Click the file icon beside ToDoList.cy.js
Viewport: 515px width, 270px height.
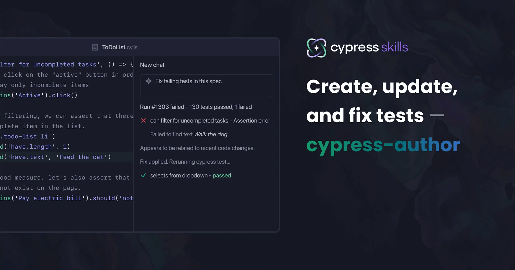[x=95, y=47]
